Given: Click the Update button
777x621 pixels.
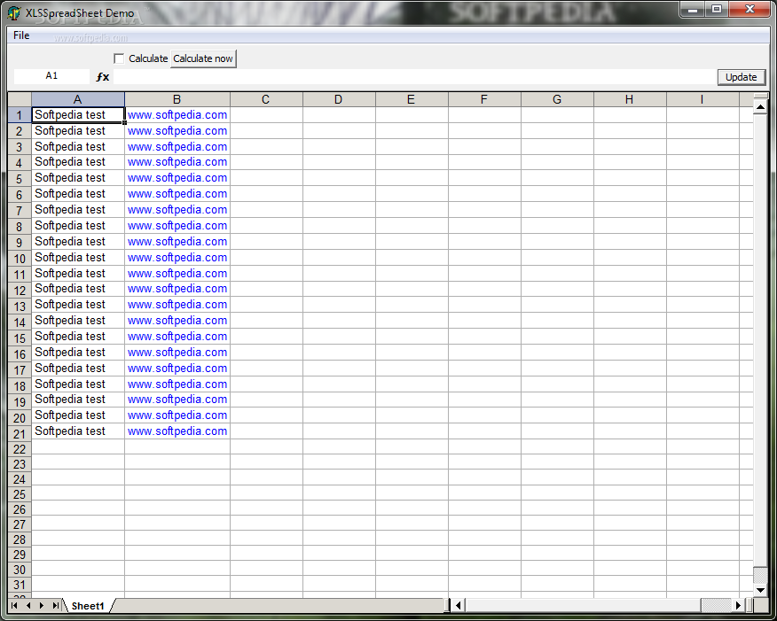Looking at the screenshot, I should point(742,77).
